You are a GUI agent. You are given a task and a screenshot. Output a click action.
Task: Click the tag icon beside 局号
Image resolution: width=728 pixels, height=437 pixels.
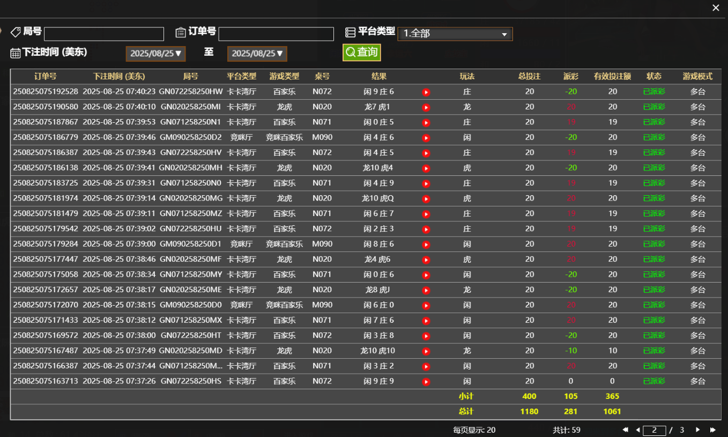coord(15,32)
